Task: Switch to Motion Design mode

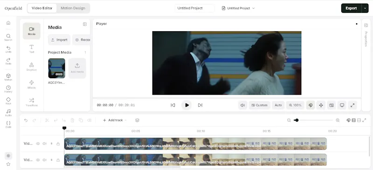Action: (73, 8)
